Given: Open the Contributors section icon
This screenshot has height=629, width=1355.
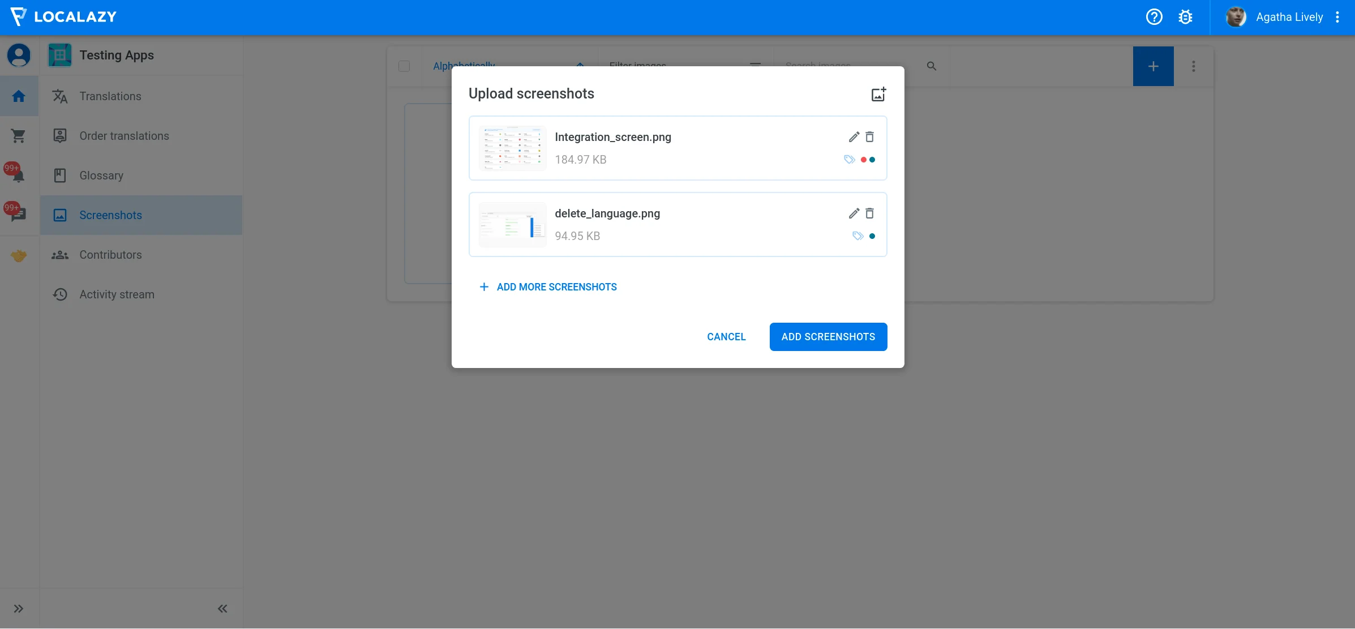Looking at the screenshot, I should tap(59, 255).
